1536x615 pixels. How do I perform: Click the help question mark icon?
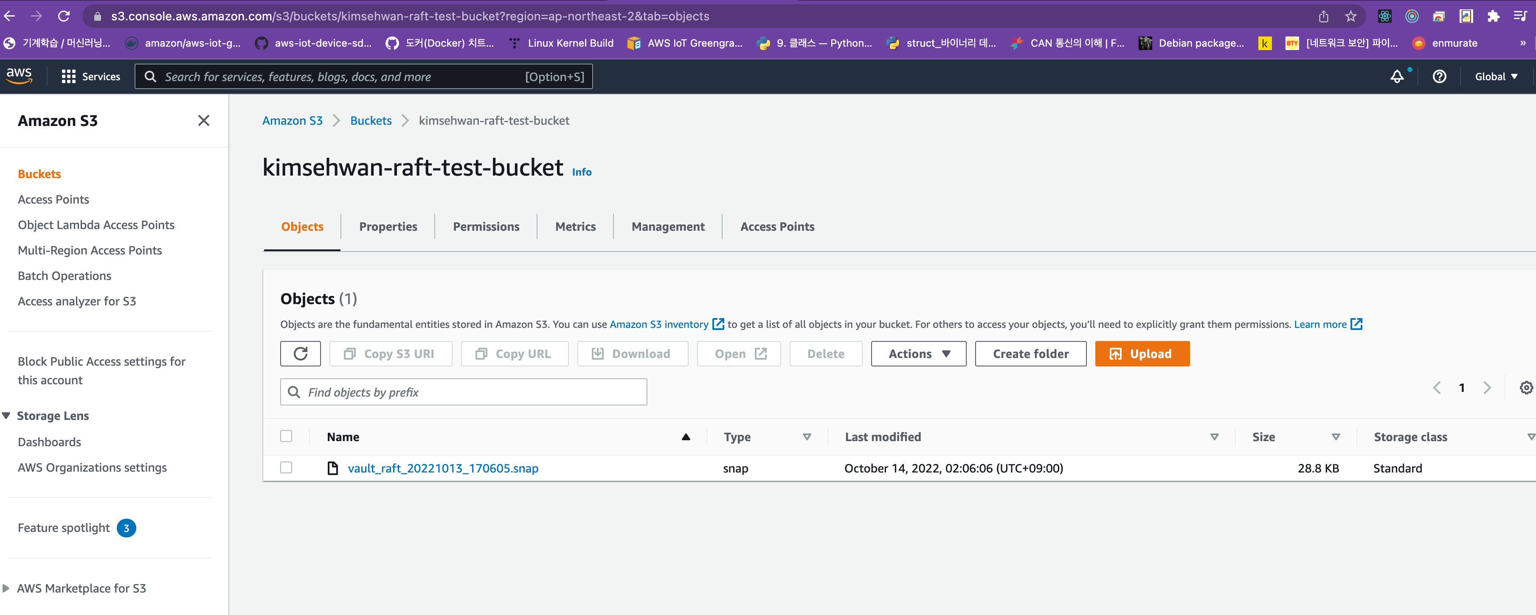pyautogui.click(x=1439, y=76)
